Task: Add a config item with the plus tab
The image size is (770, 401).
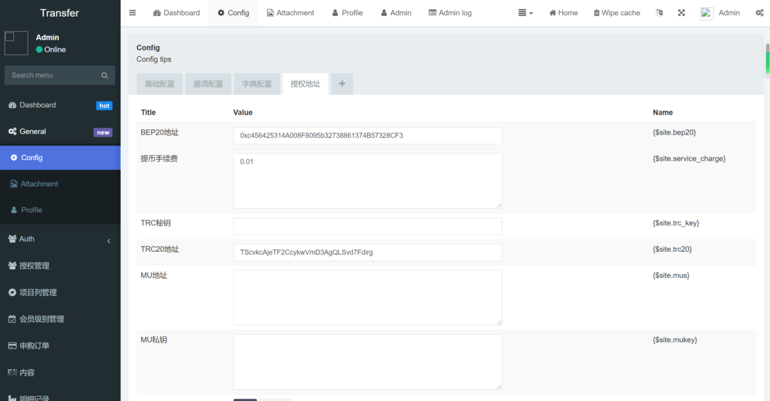Action: tap(342, 84)
